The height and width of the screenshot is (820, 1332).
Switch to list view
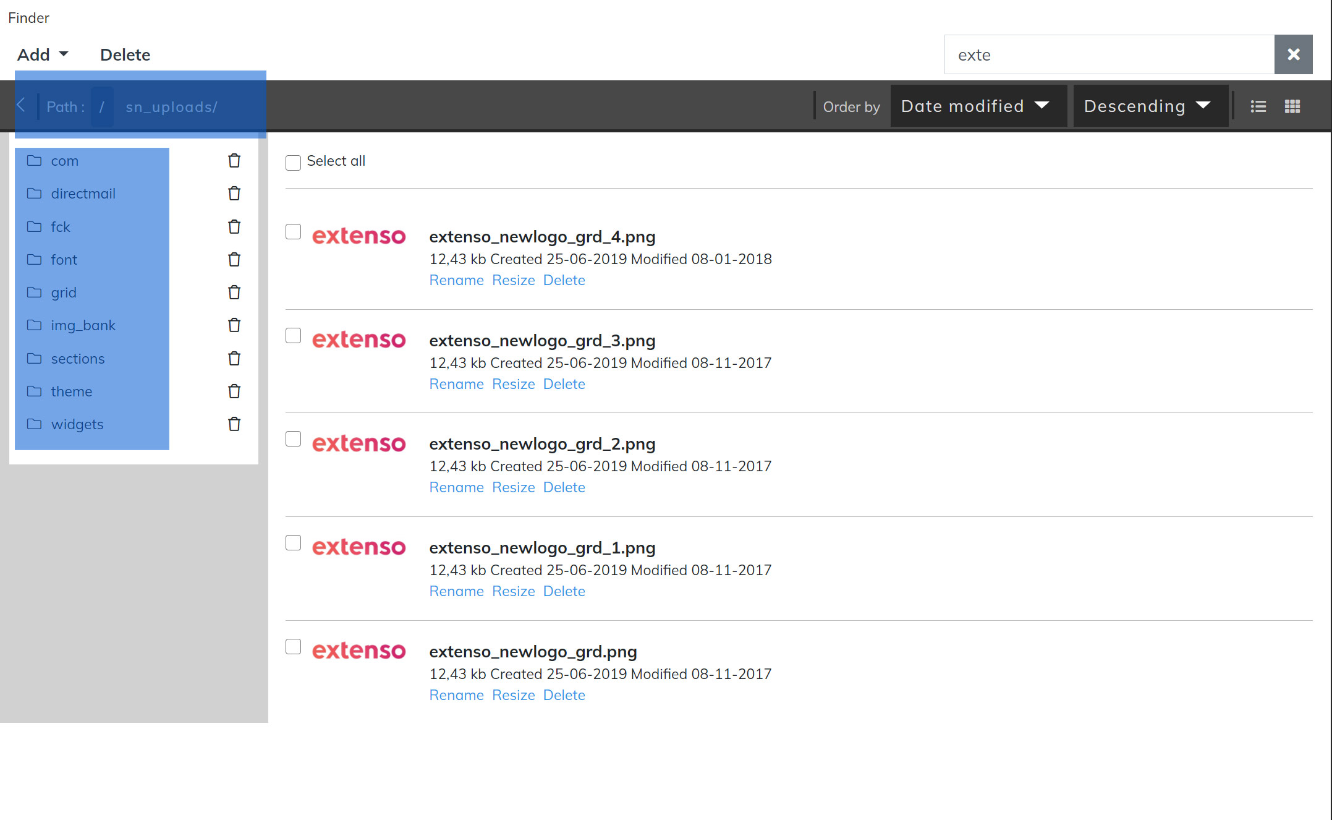click(x=1258, y=106)
